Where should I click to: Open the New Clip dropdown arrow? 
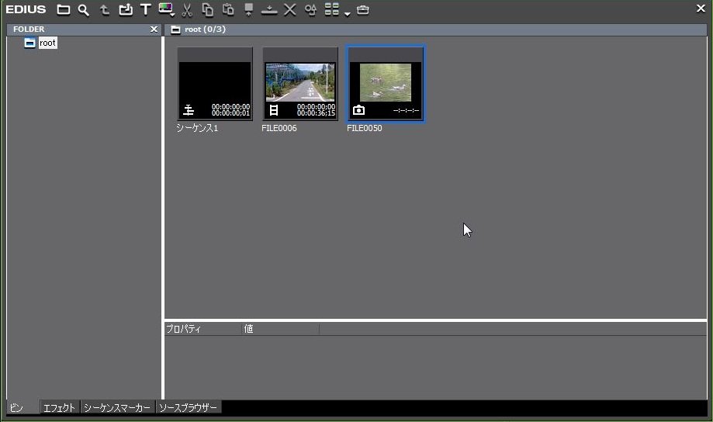(x=173, y=16)
